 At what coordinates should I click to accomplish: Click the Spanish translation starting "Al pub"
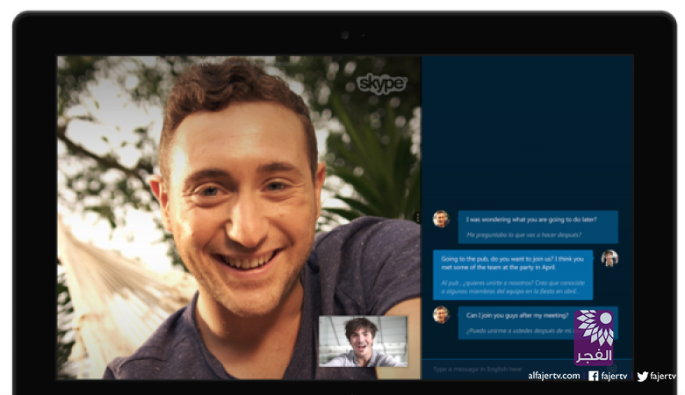[512, 288]
